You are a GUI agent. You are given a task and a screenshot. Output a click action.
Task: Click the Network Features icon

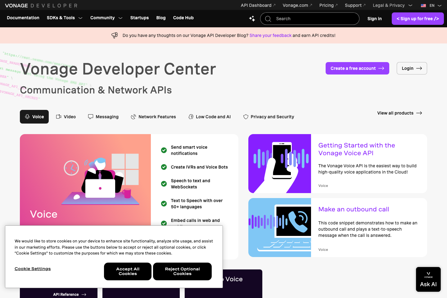point(133,116)
